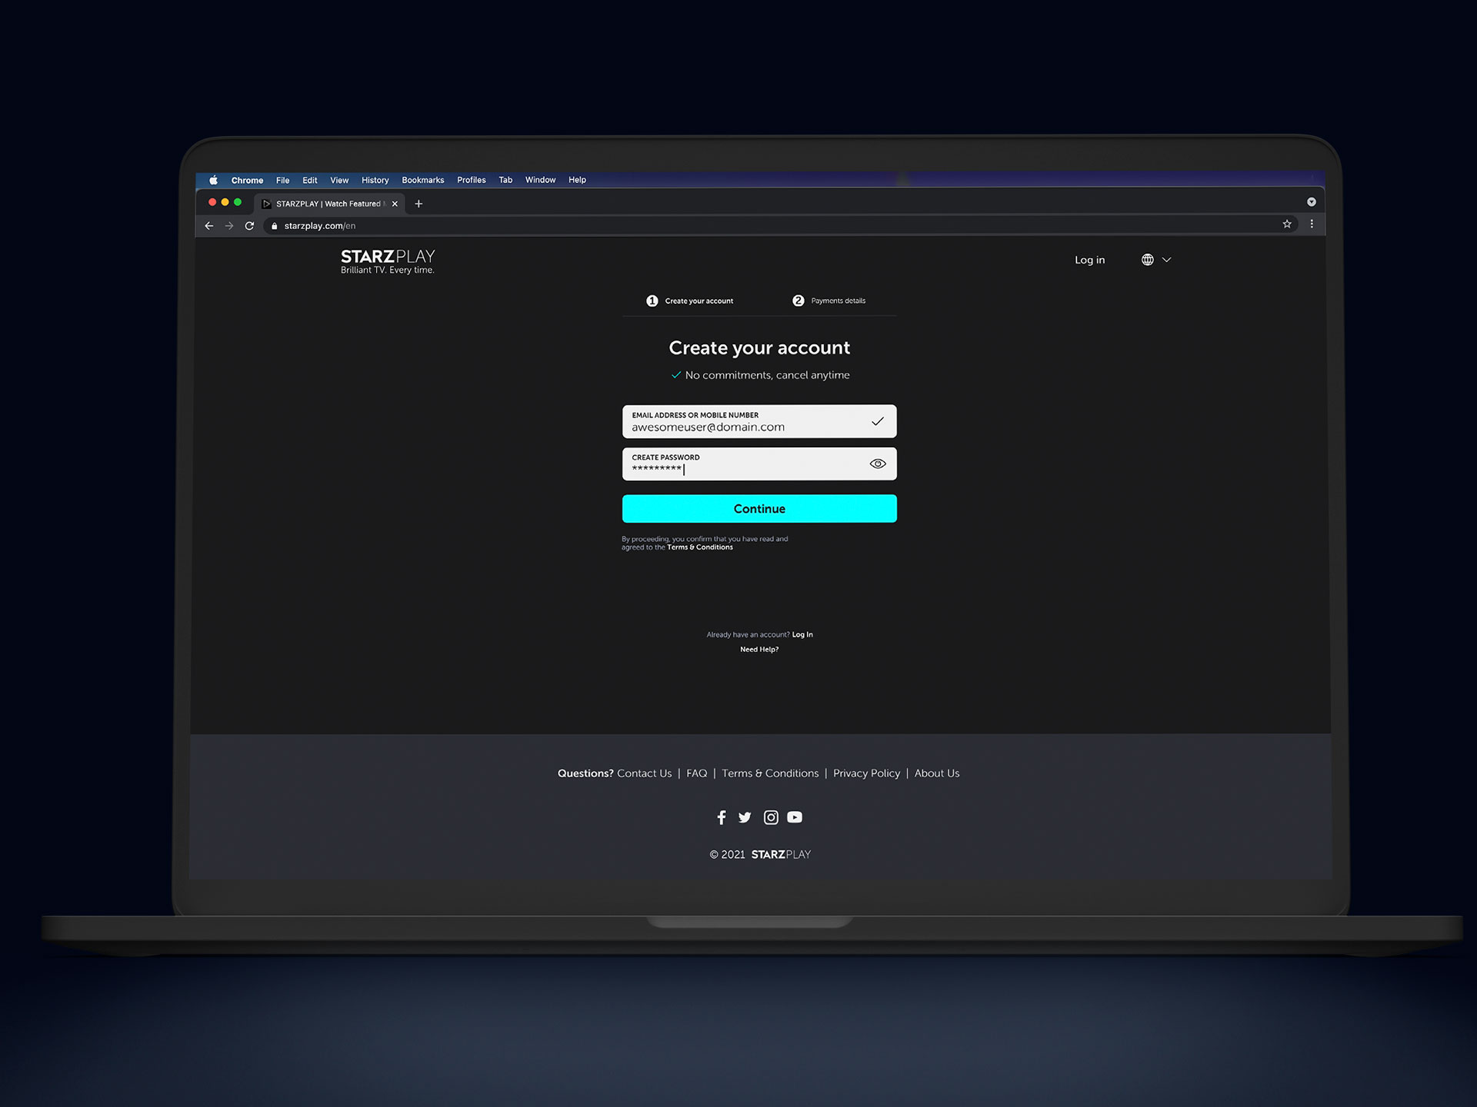
Task: Visit the YouTube channel icon
Action: (795, 817)
